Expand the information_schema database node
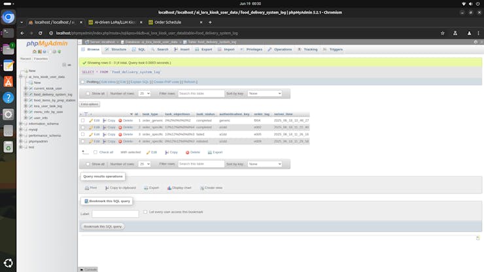Viewport: 484px width, 272px height. point(21,124)
